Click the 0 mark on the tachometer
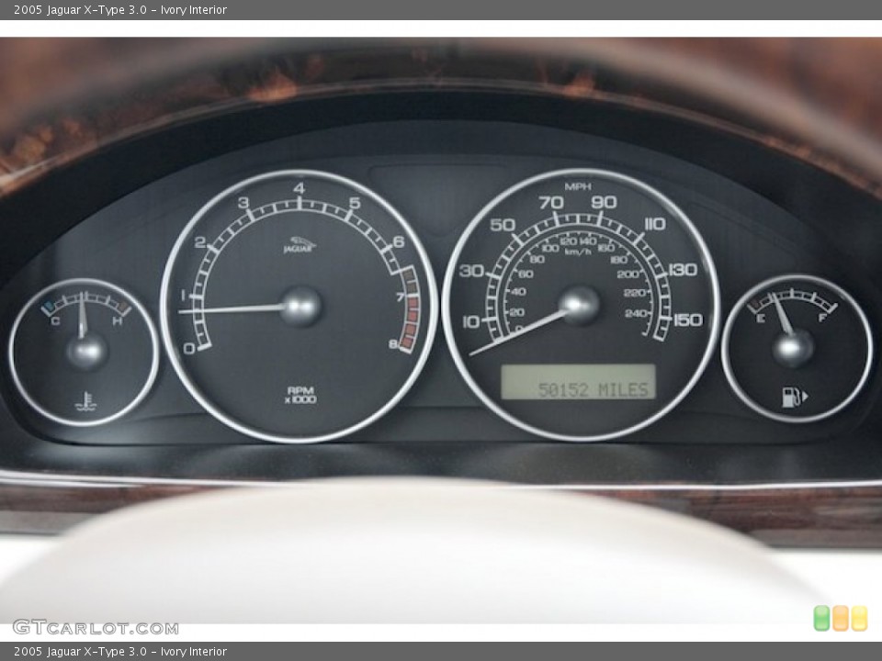The image size is (882, 661). [189, 349]
